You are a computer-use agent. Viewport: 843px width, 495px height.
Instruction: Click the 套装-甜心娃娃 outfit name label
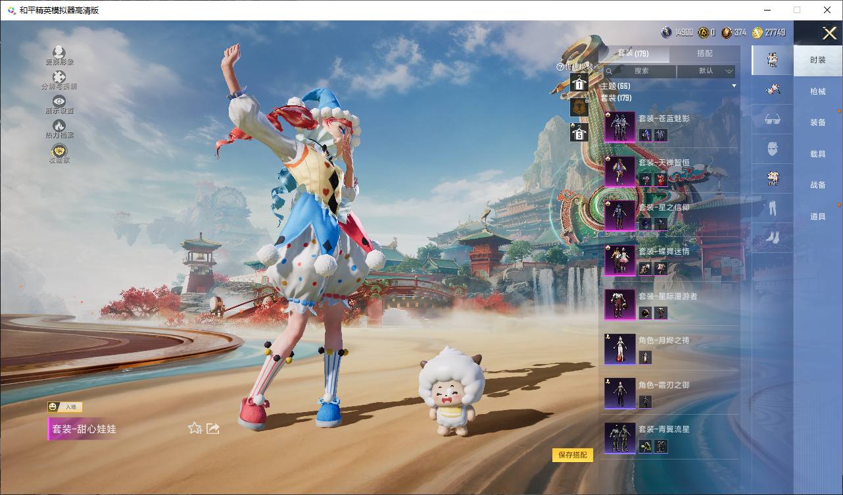click(x=84, y=429)
